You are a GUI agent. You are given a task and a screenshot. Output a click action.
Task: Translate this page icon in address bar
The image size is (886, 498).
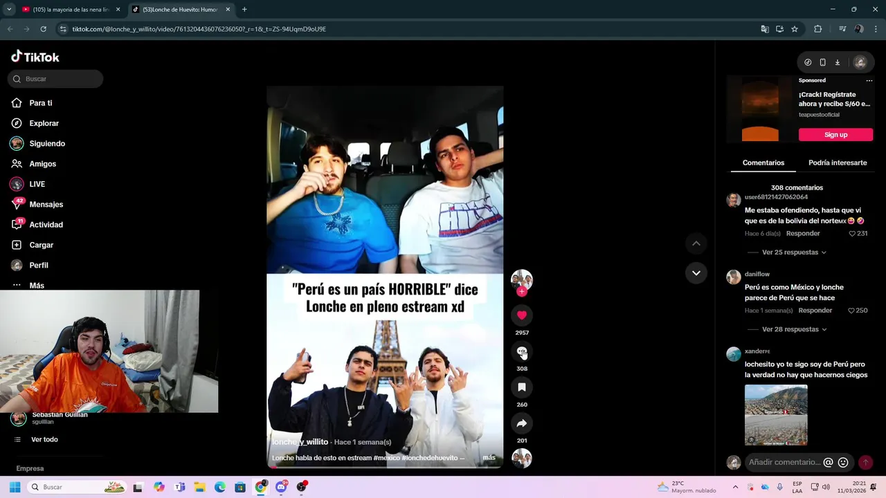(x=765, y=29)
